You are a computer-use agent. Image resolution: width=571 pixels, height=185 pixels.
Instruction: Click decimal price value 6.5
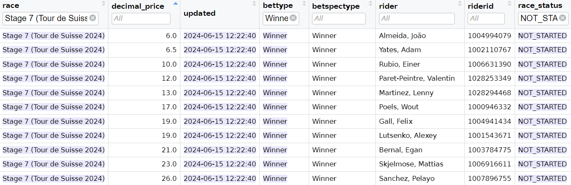[x=171, y=50]
